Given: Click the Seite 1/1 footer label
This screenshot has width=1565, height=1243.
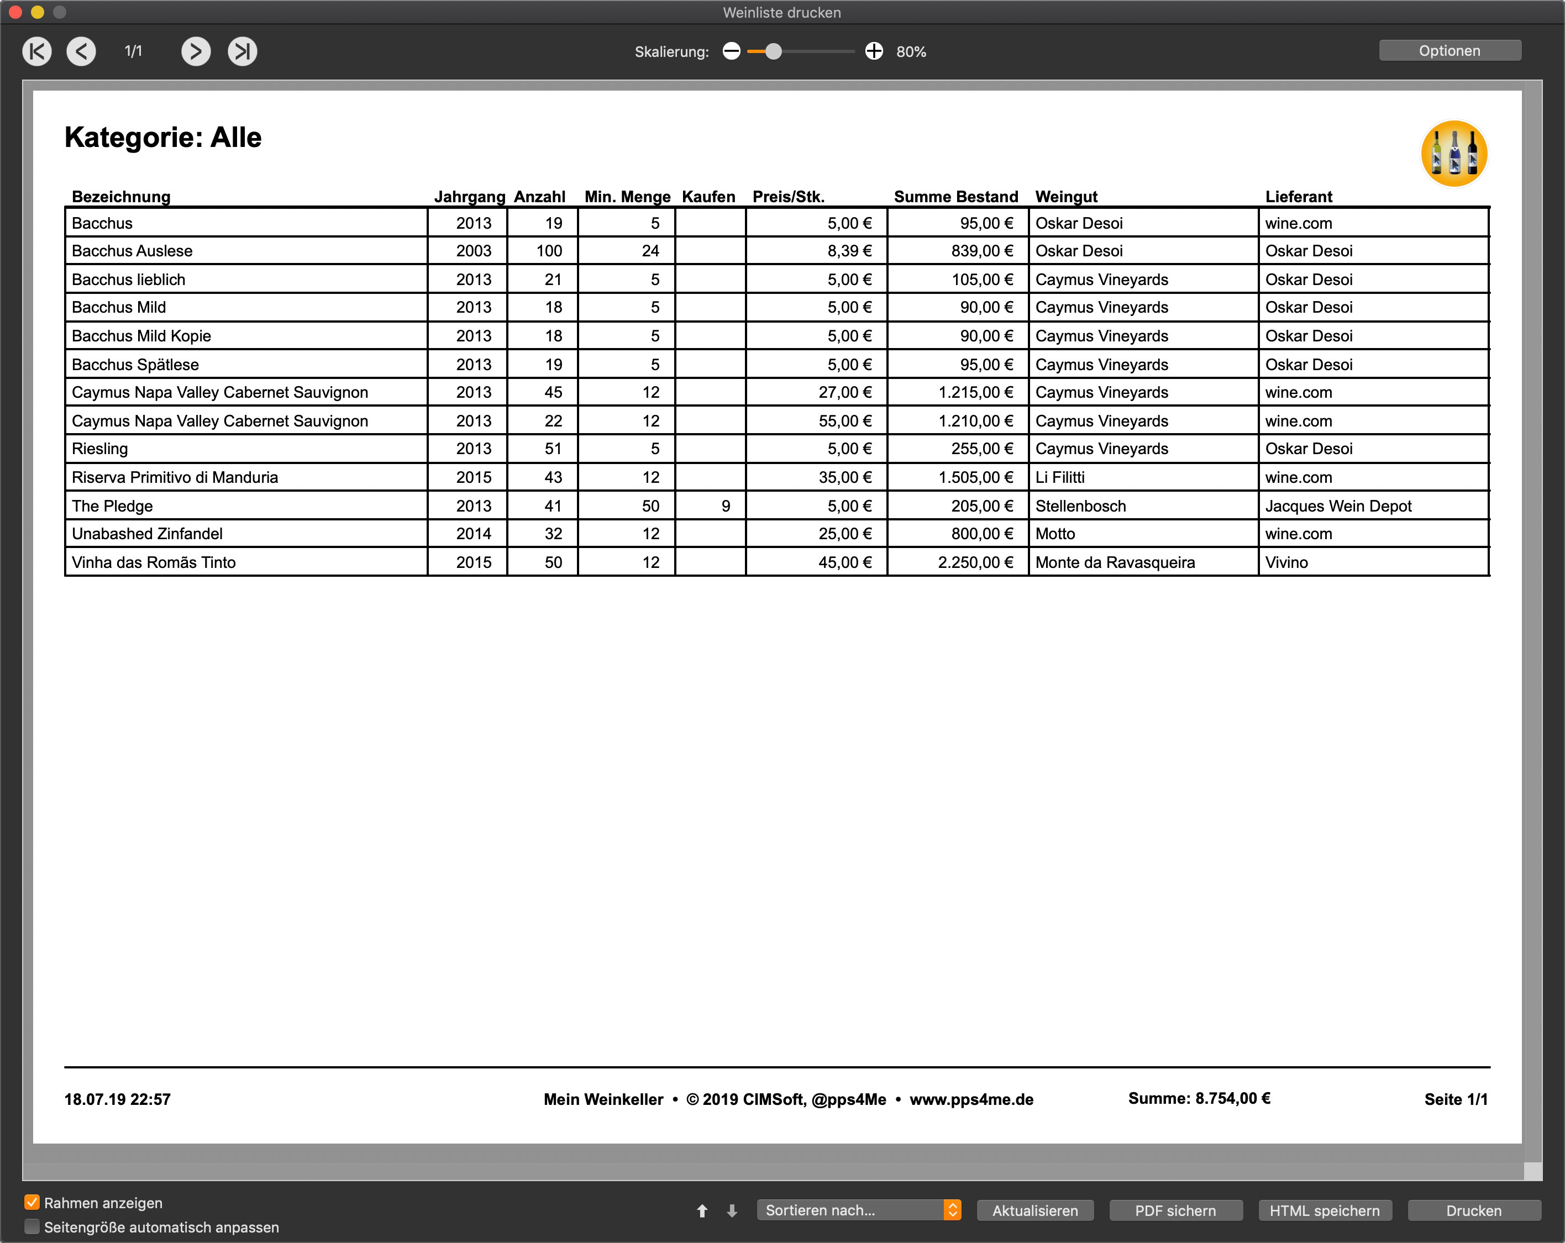Looking at the screenshot, I should 1456,1099.
